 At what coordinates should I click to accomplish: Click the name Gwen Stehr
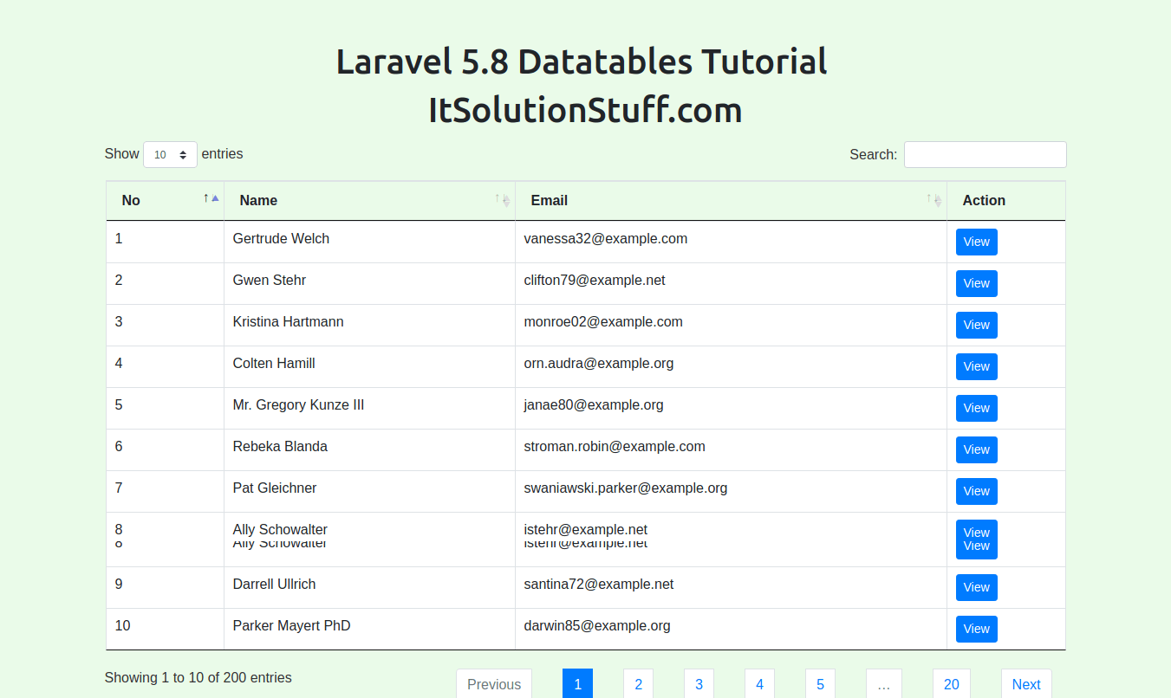(x=270, y=280)
